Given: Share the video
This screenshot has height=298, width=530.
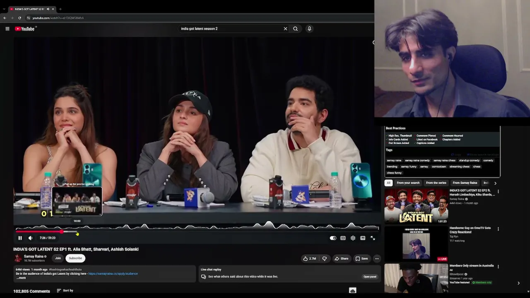Looking at the screenshot, I should [341, 259].
